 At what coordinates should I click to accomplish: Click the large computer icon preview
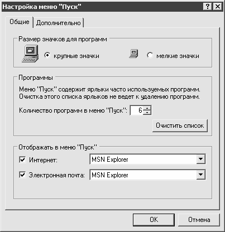tap(30, 54)
